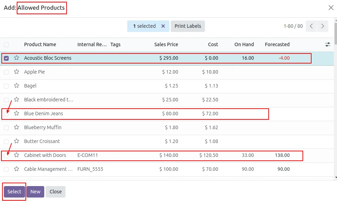Star the Blueberry Muffin row
Image resolution: width=337 pixels, height=201 pixels.
(16, 127)
